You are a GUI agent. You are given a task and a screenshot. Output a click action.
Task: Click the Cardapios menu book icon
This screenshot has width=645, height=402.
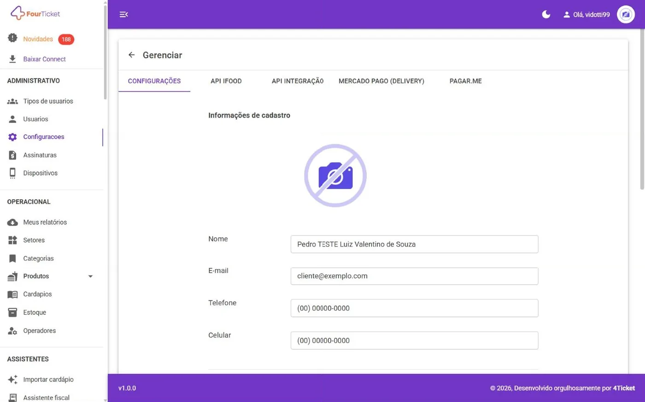point(12,294)
